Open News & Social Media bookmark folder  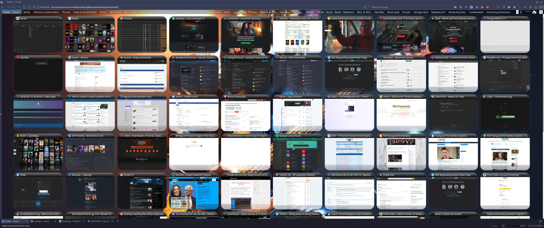[x=85, y=12]
